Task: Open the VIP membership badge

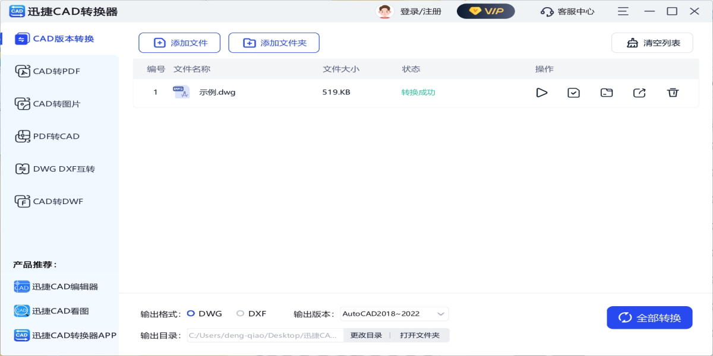Action: tap(485, 11)
